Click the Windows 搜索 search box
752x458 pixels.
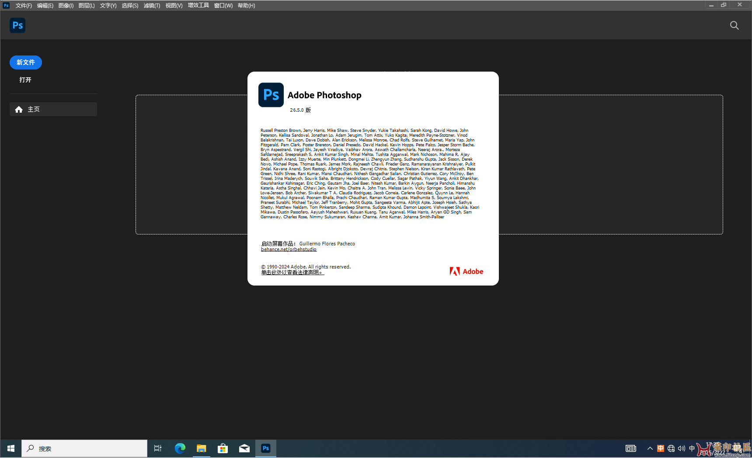pos(84,448)
